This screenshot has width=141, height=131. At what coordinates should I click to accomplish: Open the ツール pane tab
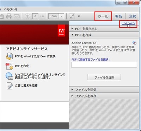tap(103, 16)
